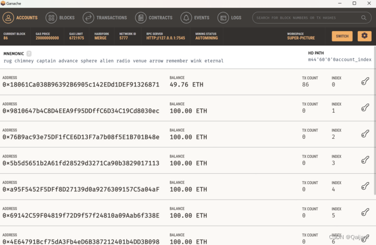
Task: Open the Accounts tab
Action: click(20, 18)
